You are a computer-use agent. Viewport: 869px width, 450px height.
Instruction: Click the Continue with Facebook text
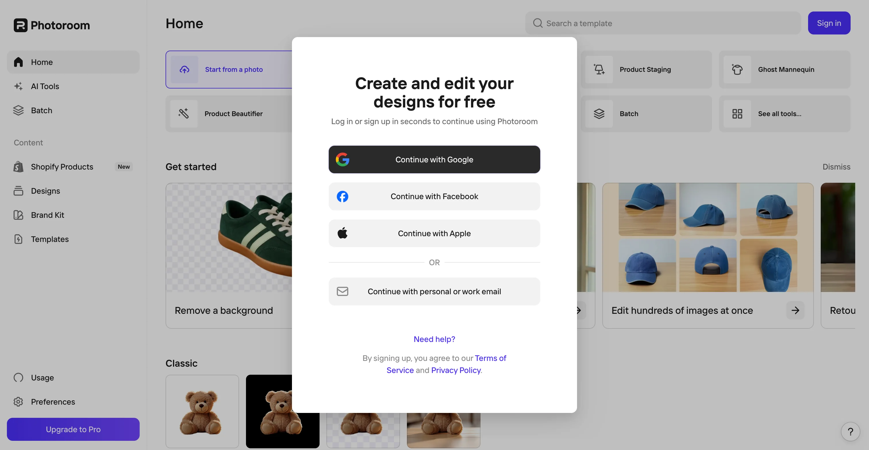(x=434, y=196)
